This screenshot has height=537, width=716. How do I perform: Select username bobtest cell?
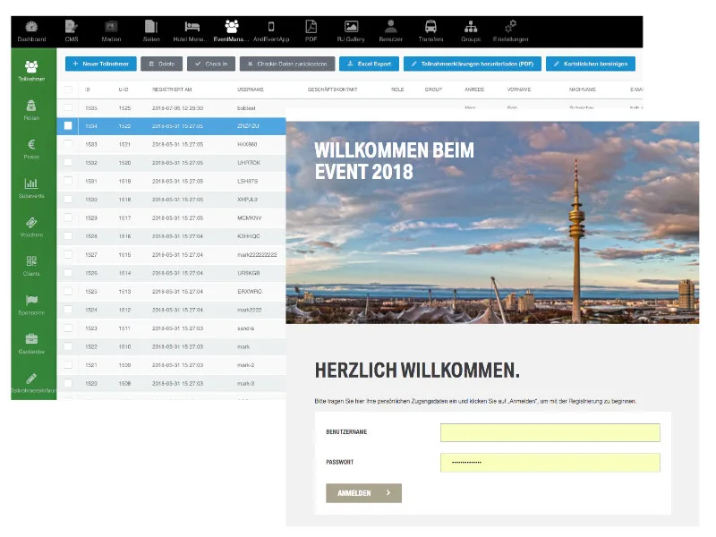246,108
